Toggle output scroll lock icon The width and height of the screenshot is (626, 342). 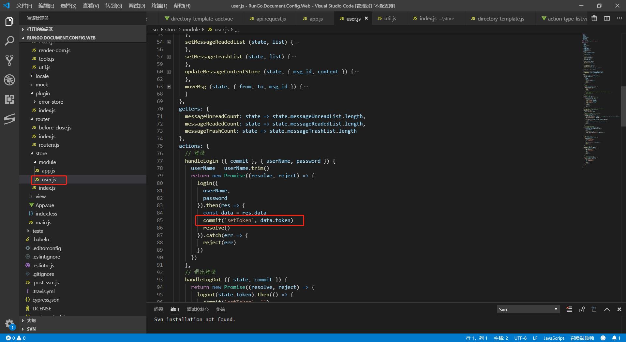pyautogui.click(x=582, y=309)
